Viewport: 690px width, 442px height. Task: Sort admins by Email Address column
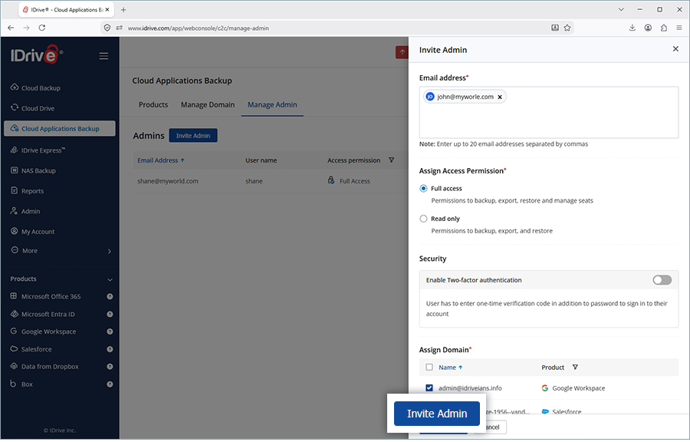(x=161, y=160)
